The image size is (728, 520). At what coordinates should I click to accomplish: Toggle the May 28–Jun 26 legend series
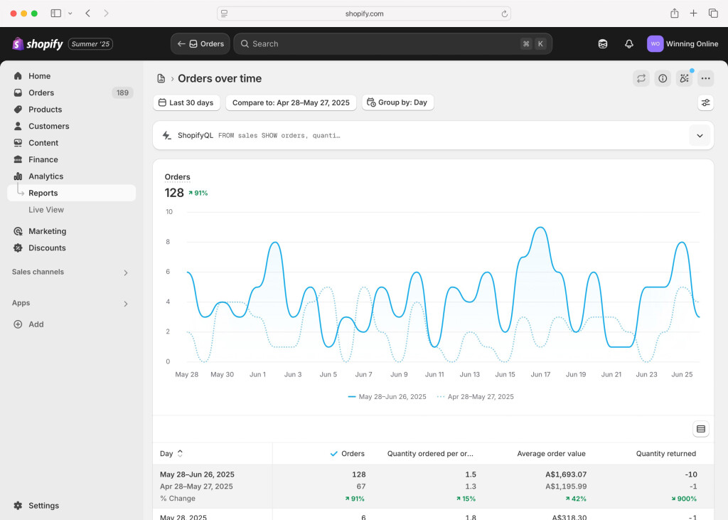coord(387,397)
